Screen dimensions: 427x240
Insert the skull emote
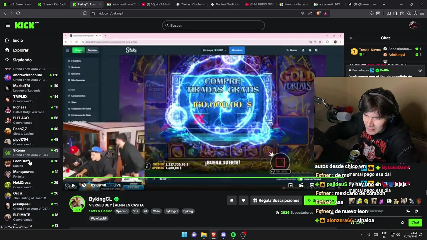[389, 201]
